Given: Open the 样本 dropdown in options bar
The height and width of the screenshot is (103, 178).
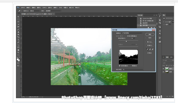Looking at the screenshot, I should [53, 11].
